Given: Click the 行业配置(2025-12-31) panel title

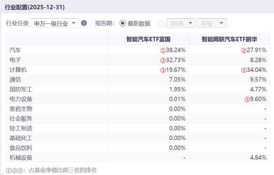Looking at the screenshot, I should 35,7.
